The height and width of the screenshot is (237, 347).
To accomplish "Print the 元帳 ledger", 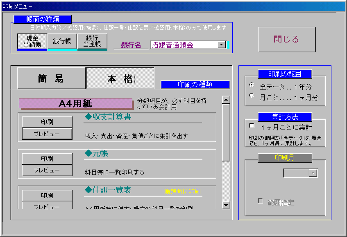I will [x=47, y=159].
